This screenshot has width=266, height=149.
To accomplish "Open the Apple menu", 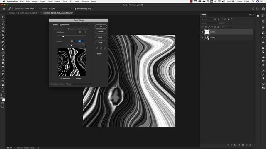I will 4,2.
